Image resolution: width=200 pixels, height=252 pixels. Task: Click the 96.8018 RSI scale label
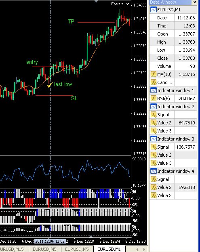tap(139, 159)
